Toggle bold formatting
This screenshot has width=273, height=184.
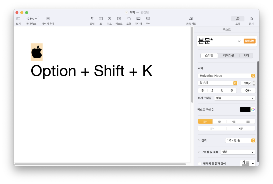click(x=202, y=90)
